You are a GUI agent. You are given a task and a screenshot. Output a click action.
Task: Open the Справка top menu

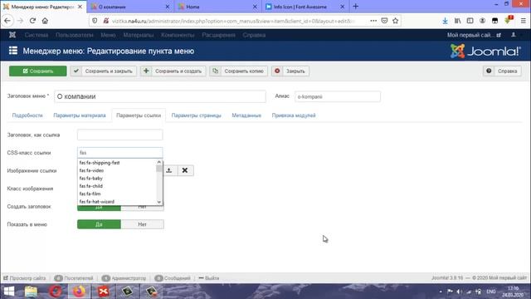point(254,35)
